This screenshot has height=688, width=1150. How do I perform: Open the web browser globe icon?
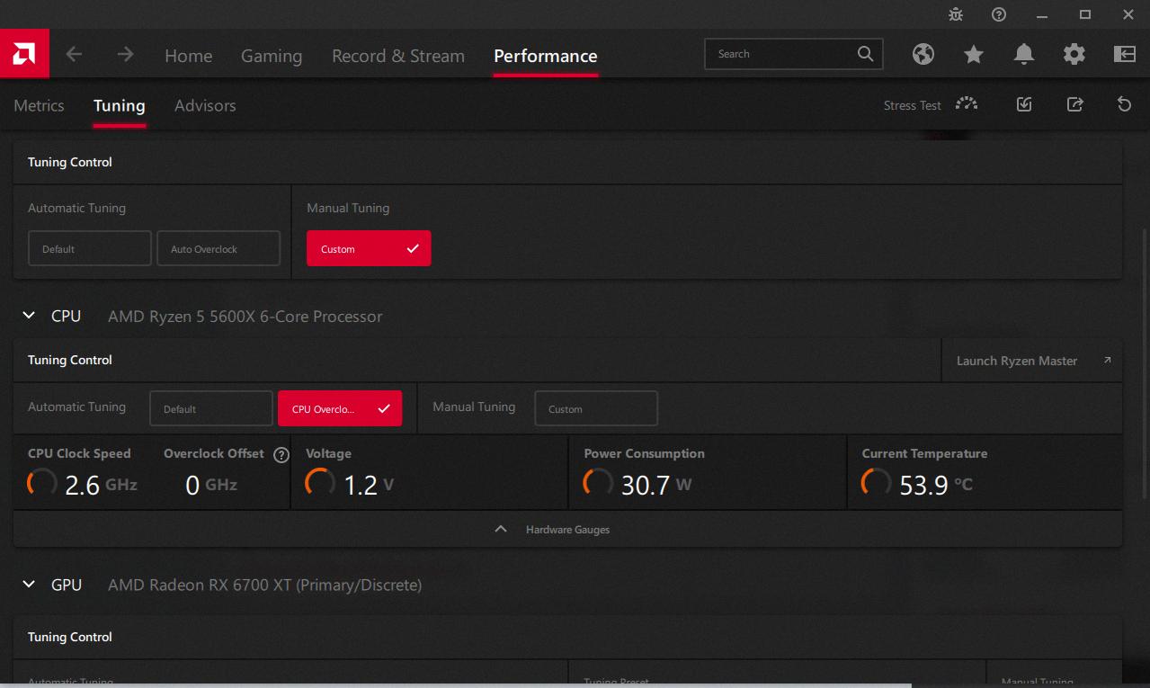[x=923, y=55]
